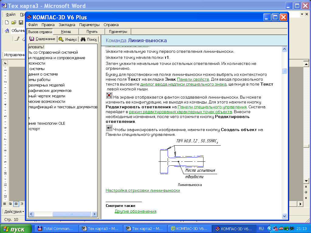Click the ATI tray icon
Screen dimensions: 311x233
click(281, 228)
